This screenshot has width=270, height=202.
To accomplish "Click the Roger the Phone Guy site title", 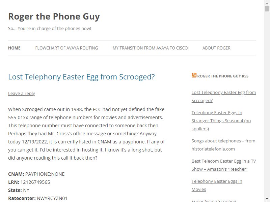I will 54,16.
